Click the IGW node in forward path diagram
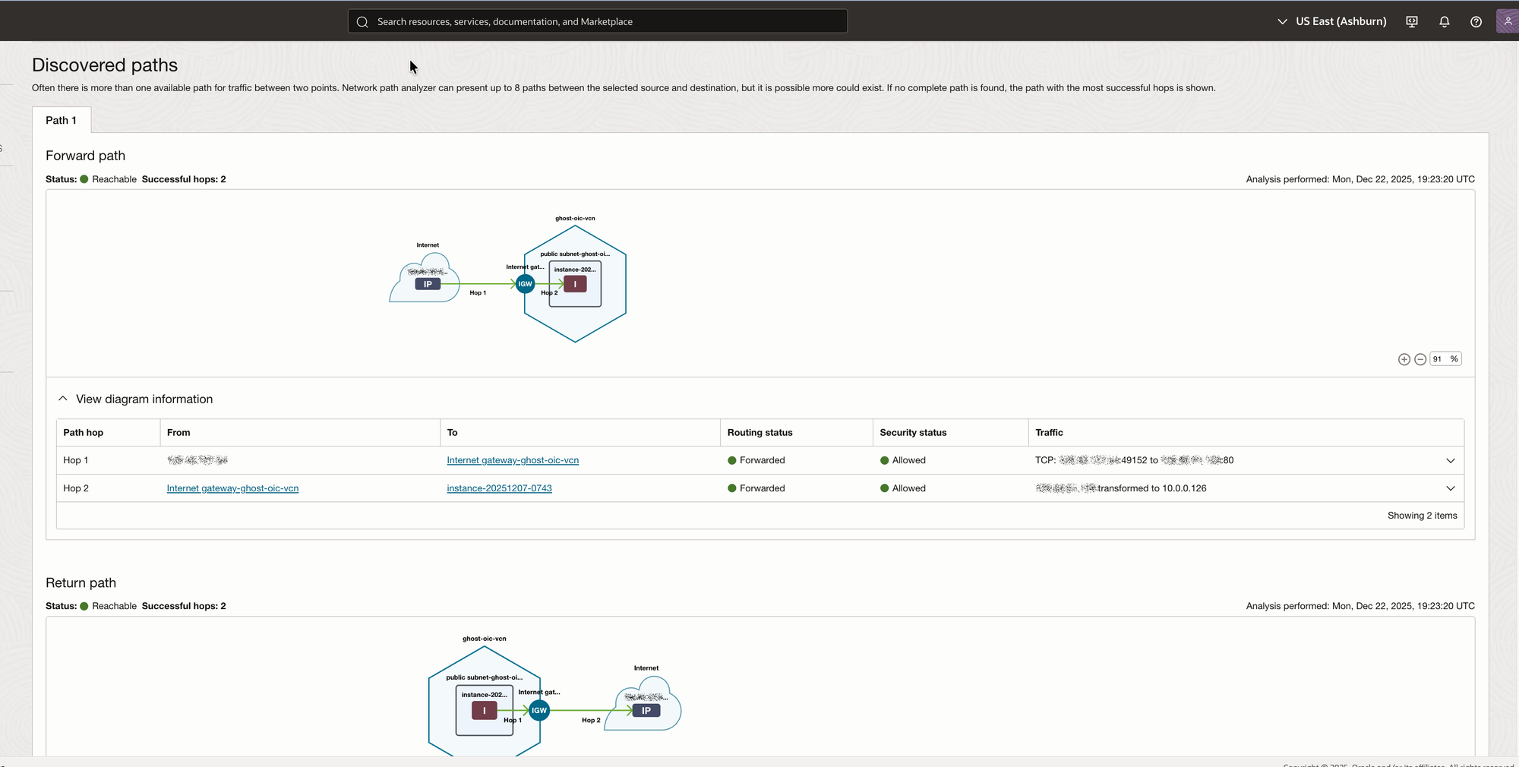1519x767 pixels. 525,284
